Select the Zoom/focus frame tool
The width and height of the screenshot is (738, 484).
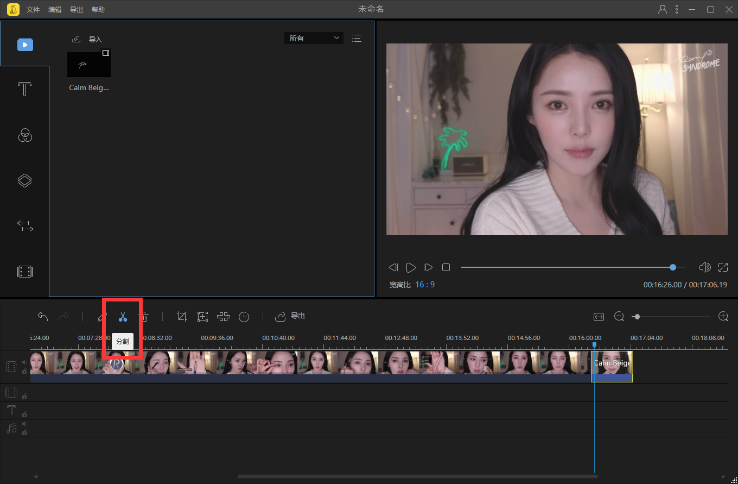tap(202, 317)
